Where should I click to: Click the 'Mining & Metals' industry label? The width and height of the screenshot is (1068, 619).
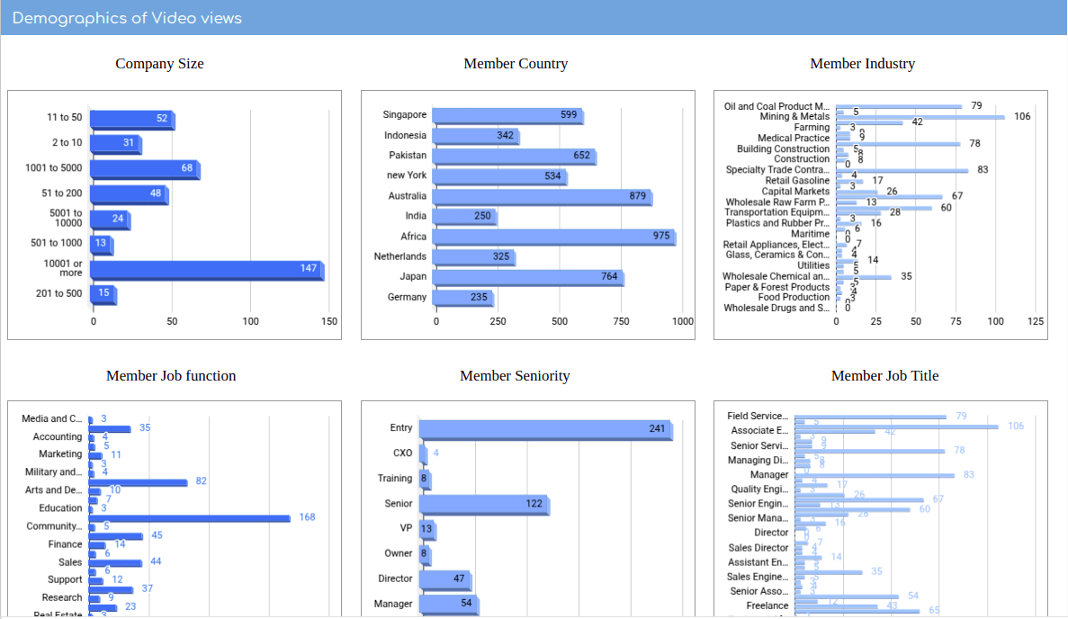pyautogui.click(x=794, y=116)
